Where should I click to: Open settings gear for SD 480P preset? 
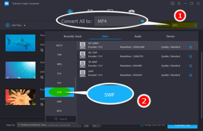tap(190, 66)
